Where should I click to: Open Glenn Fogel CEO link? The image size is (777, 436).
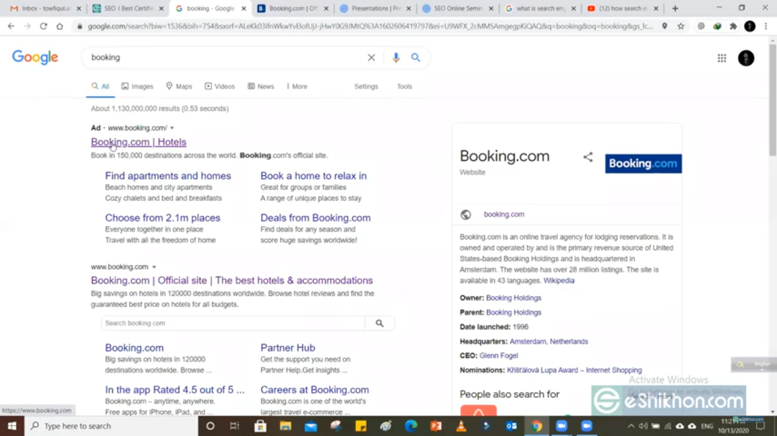[498, 355]
